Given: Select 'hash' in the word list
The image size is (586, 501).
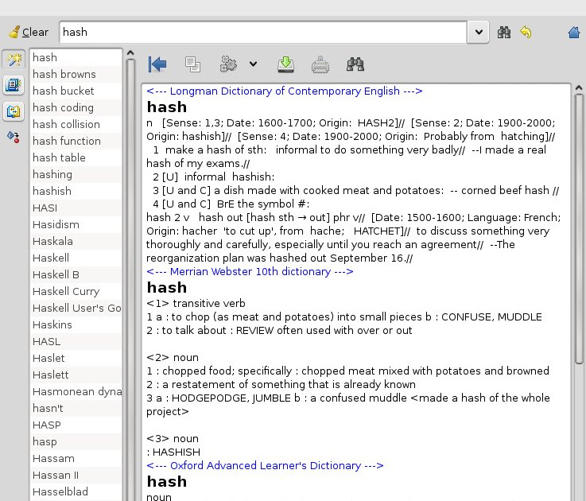Looking at the screenshot, I should pos(76,57).
